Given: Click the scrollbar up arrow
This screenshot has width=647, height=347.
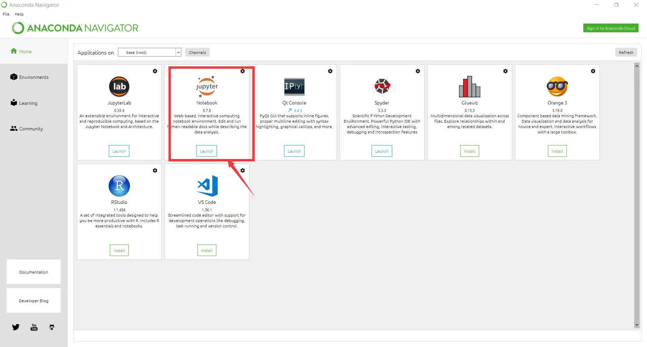Looking at the screenshot, I should point(637,66).
